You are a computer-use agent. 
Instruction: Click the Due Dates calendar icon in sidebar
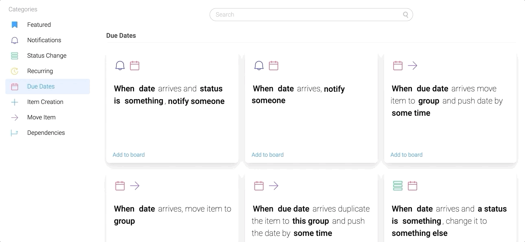pyautogui.click(x=15, y=86)
